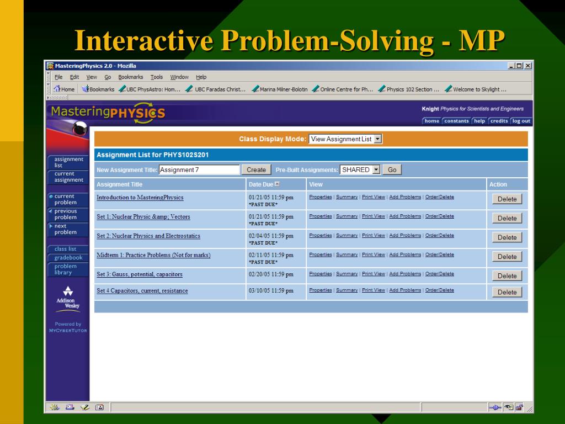The image size is (565, 424).
Task: Click assignment list sidebar button
Action: coord(68,162)
